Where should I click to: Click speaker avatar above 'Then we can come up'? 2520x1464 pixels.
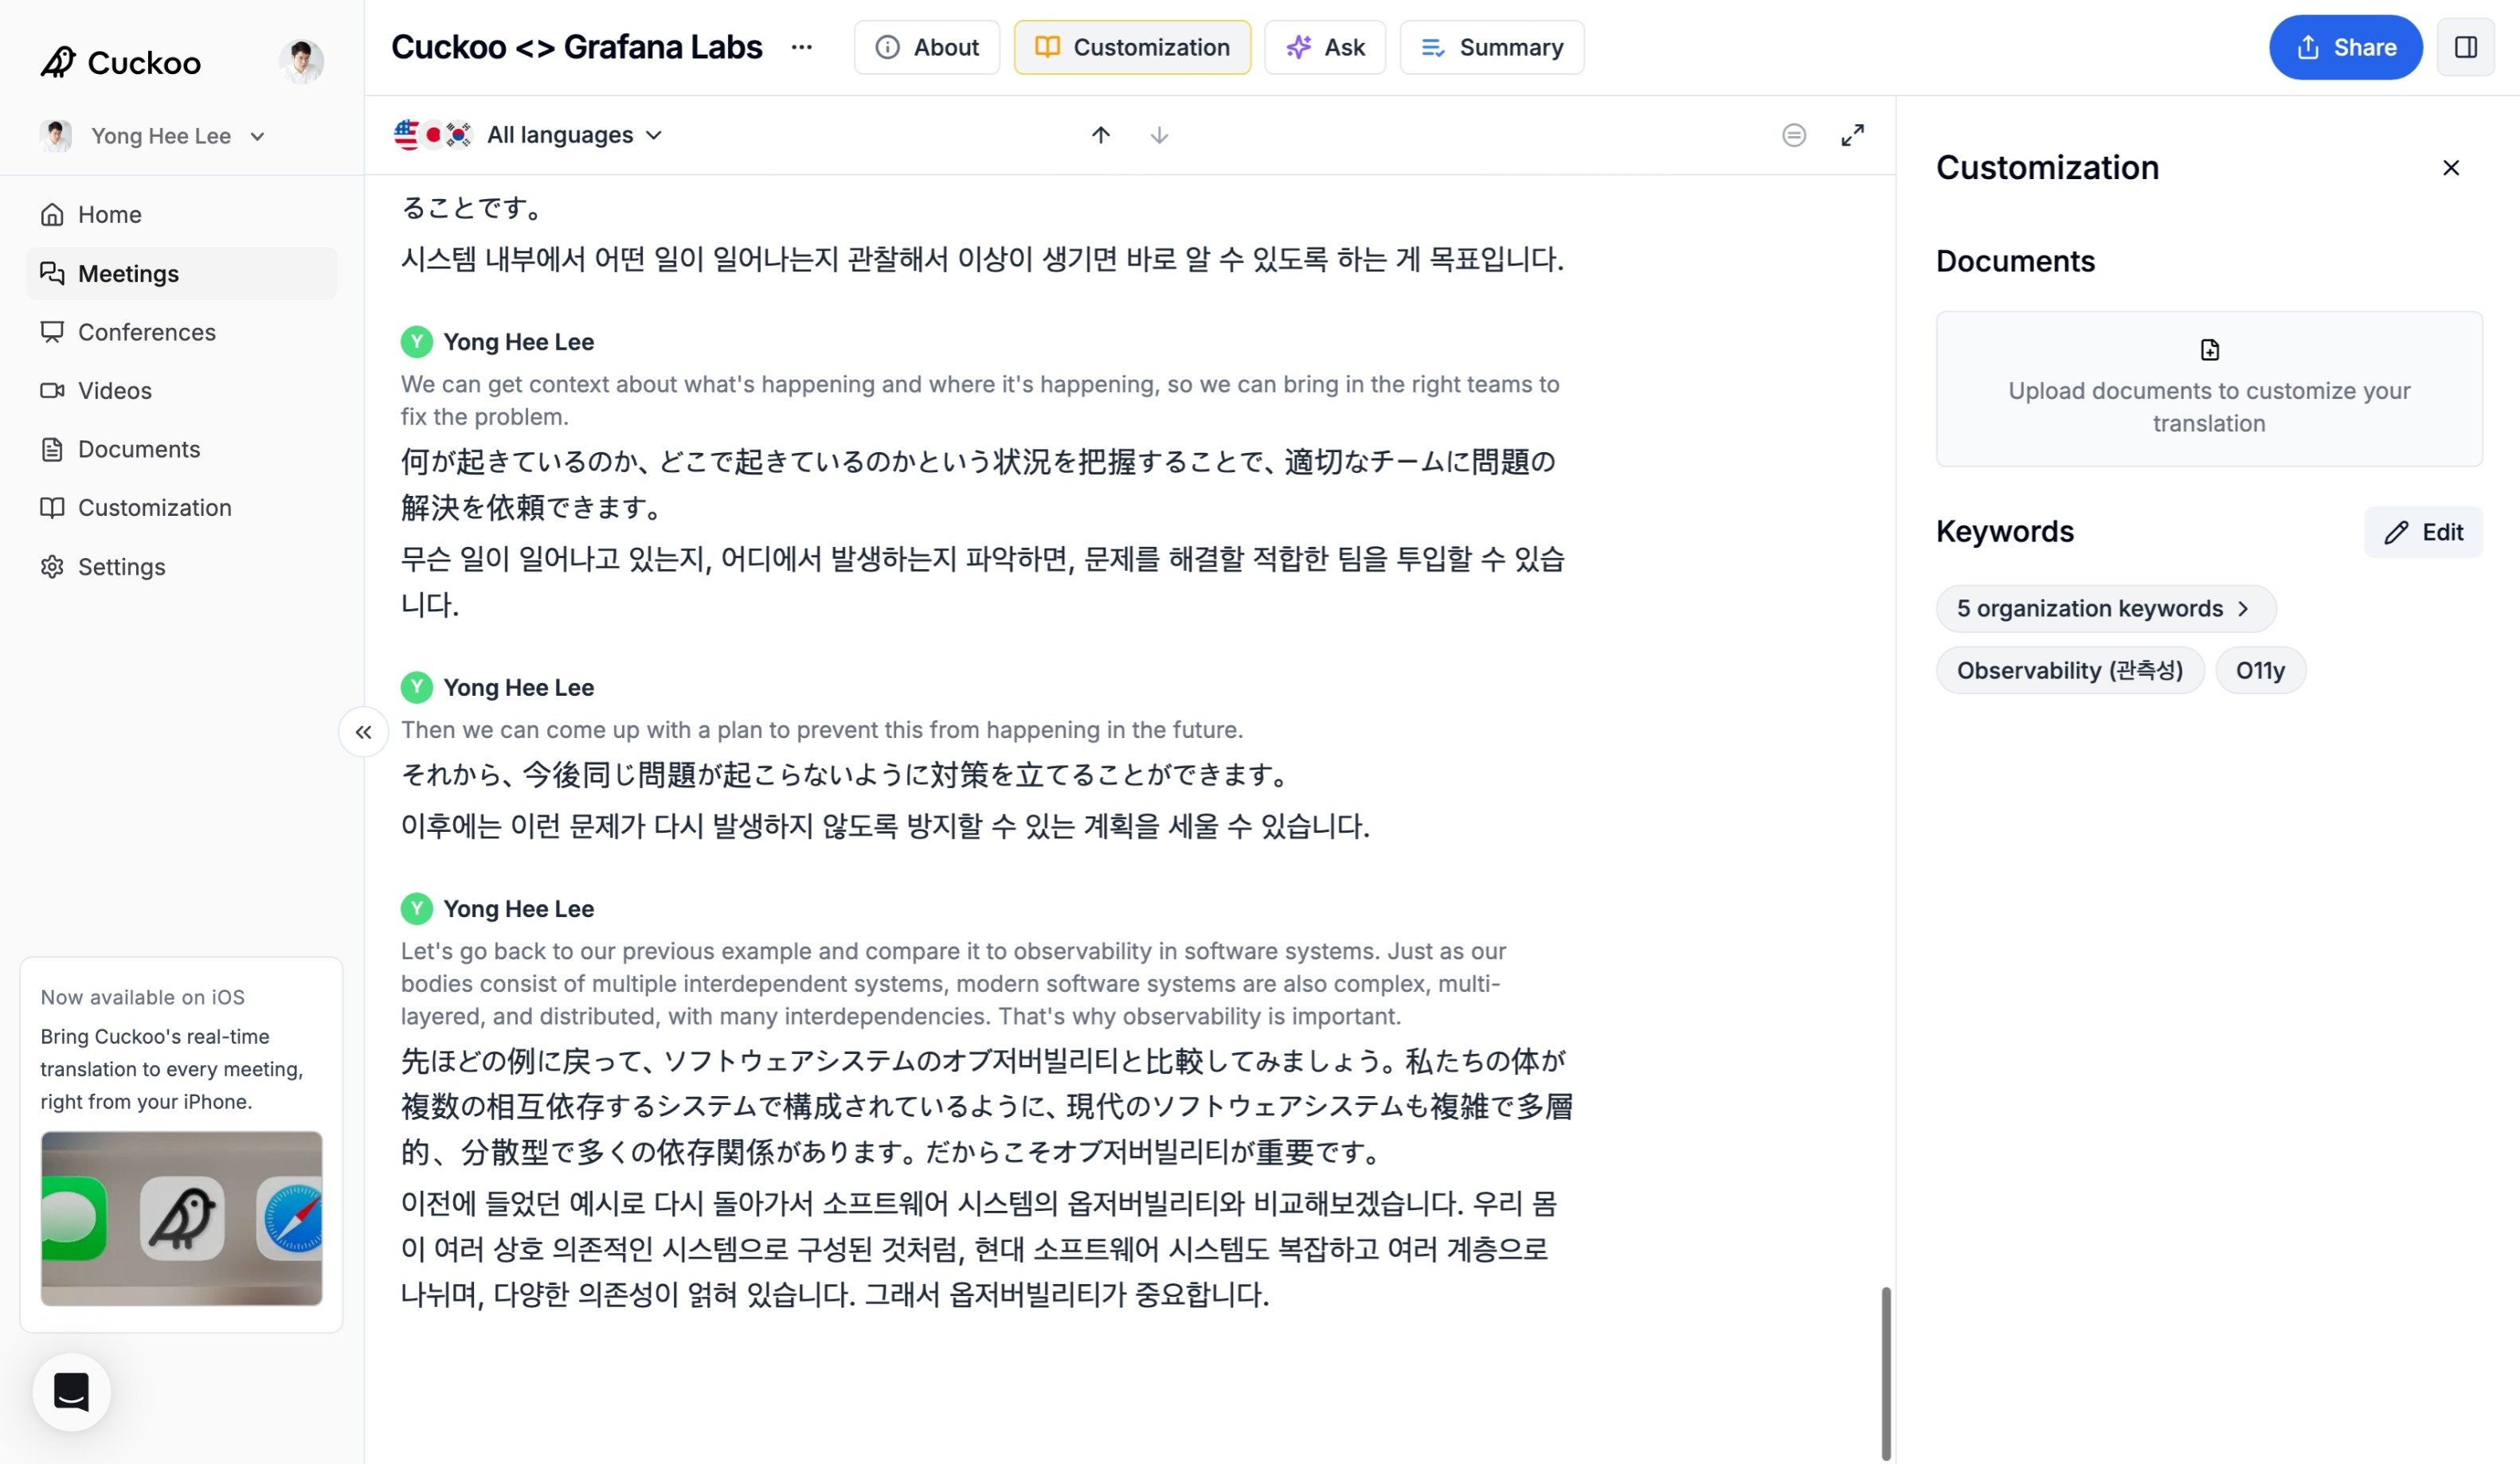coord(416,688)
